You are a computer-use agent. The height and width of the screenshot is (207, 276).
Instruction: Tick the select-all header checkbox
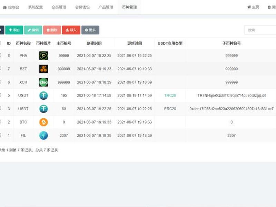(0, 43)
